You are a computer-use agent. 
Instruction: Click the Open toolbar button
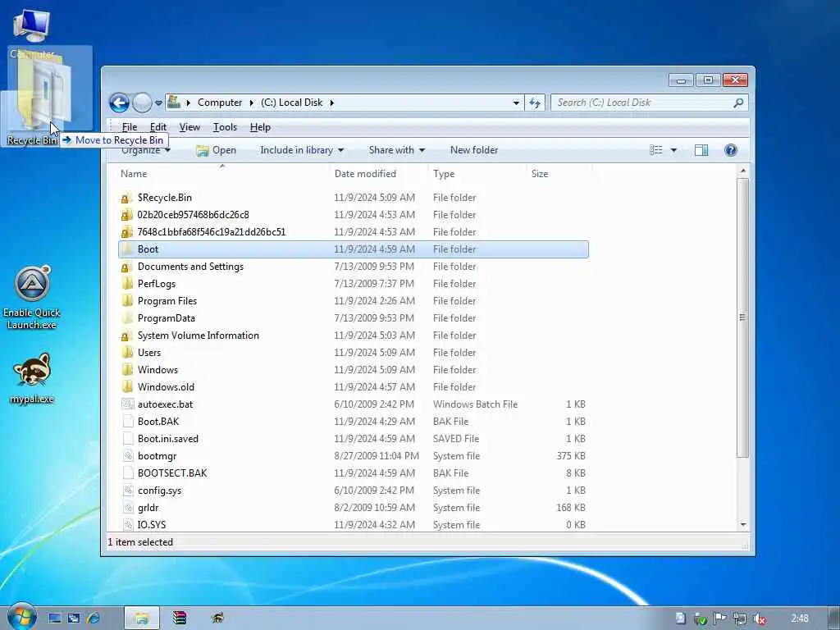click(217, 151)
